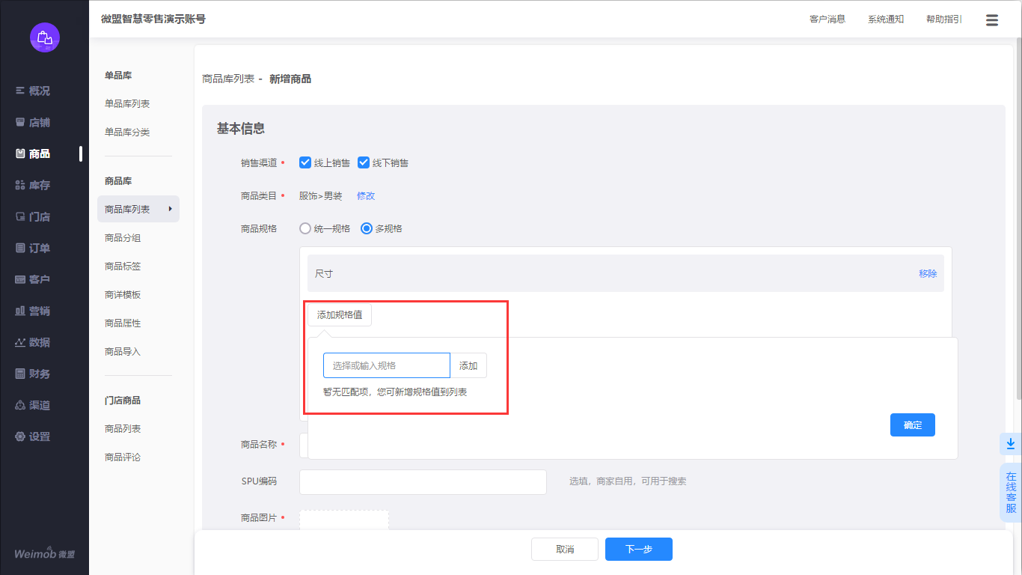Open 数据 data in sidebar

pyautogui.click(x=33, y=342)
